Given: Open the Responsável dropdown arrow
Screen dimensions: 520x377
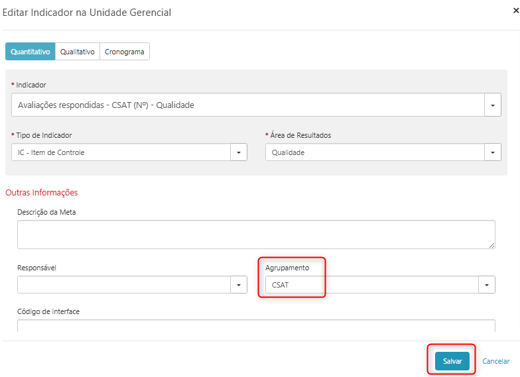Looking at the screenshot, I should point(239,285).
